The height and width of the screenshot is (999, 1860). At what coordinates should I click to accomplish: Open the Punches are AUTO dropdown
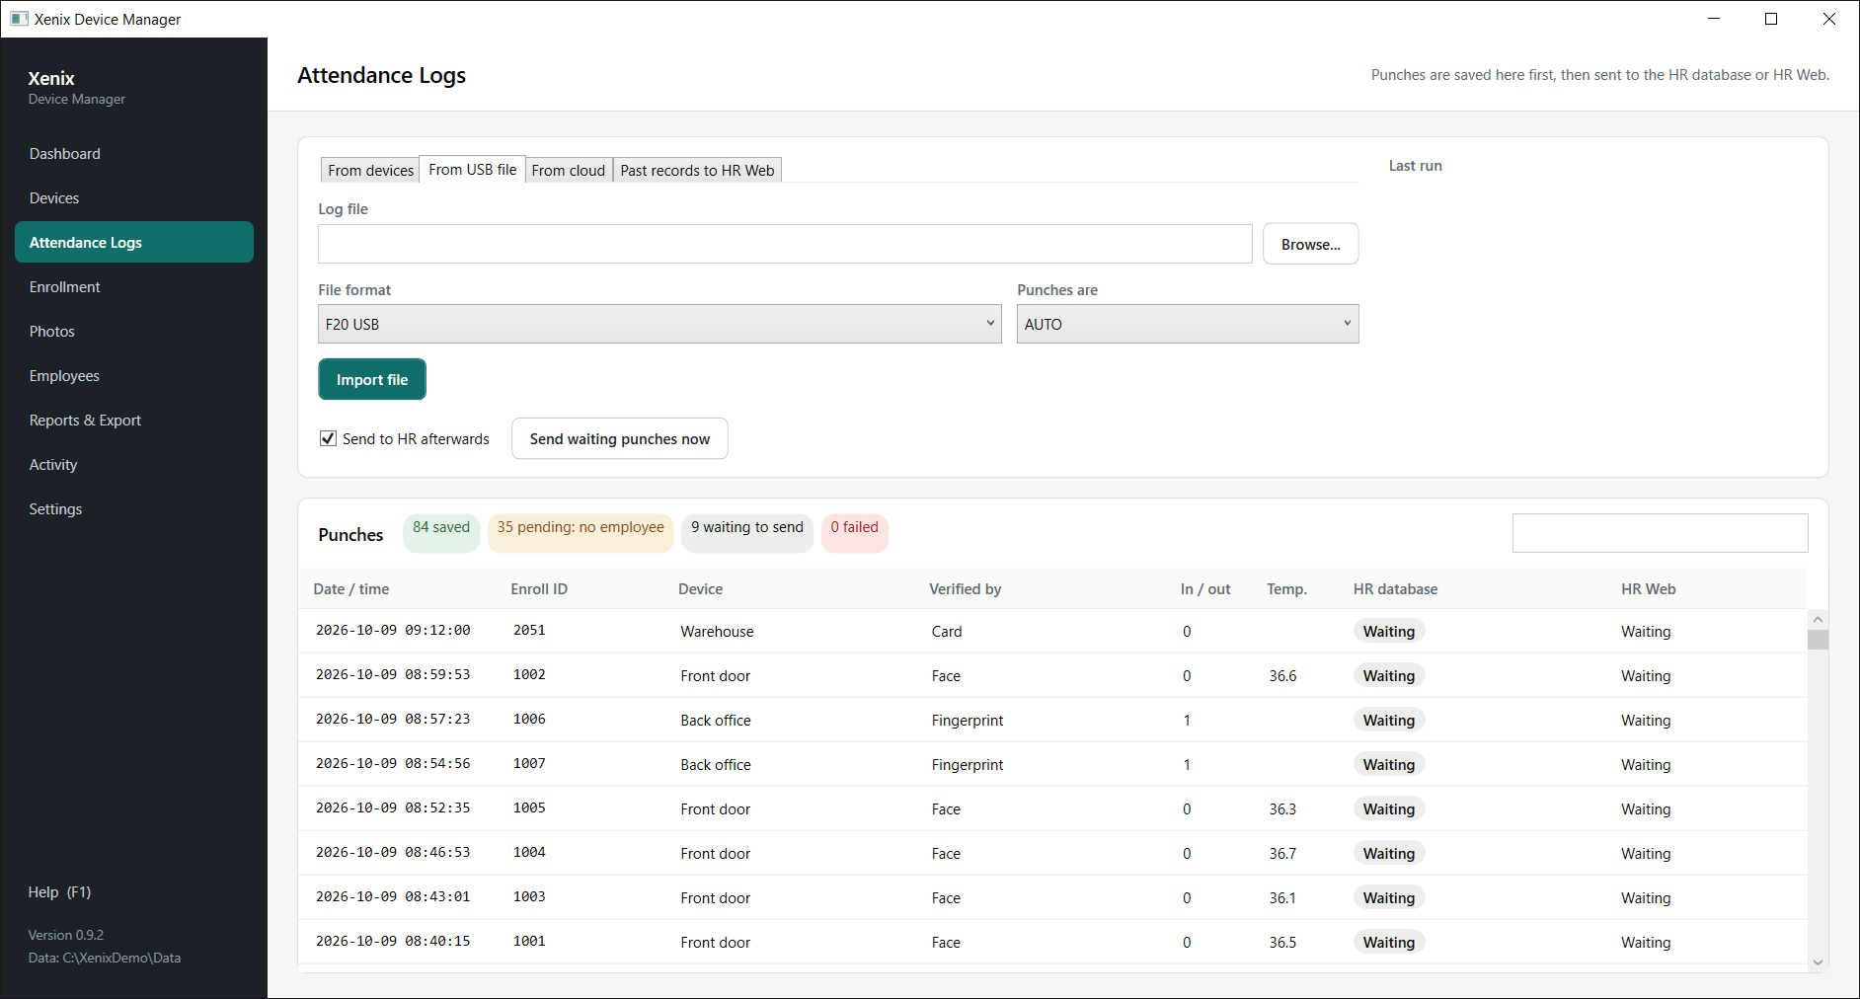[1188, 324]
